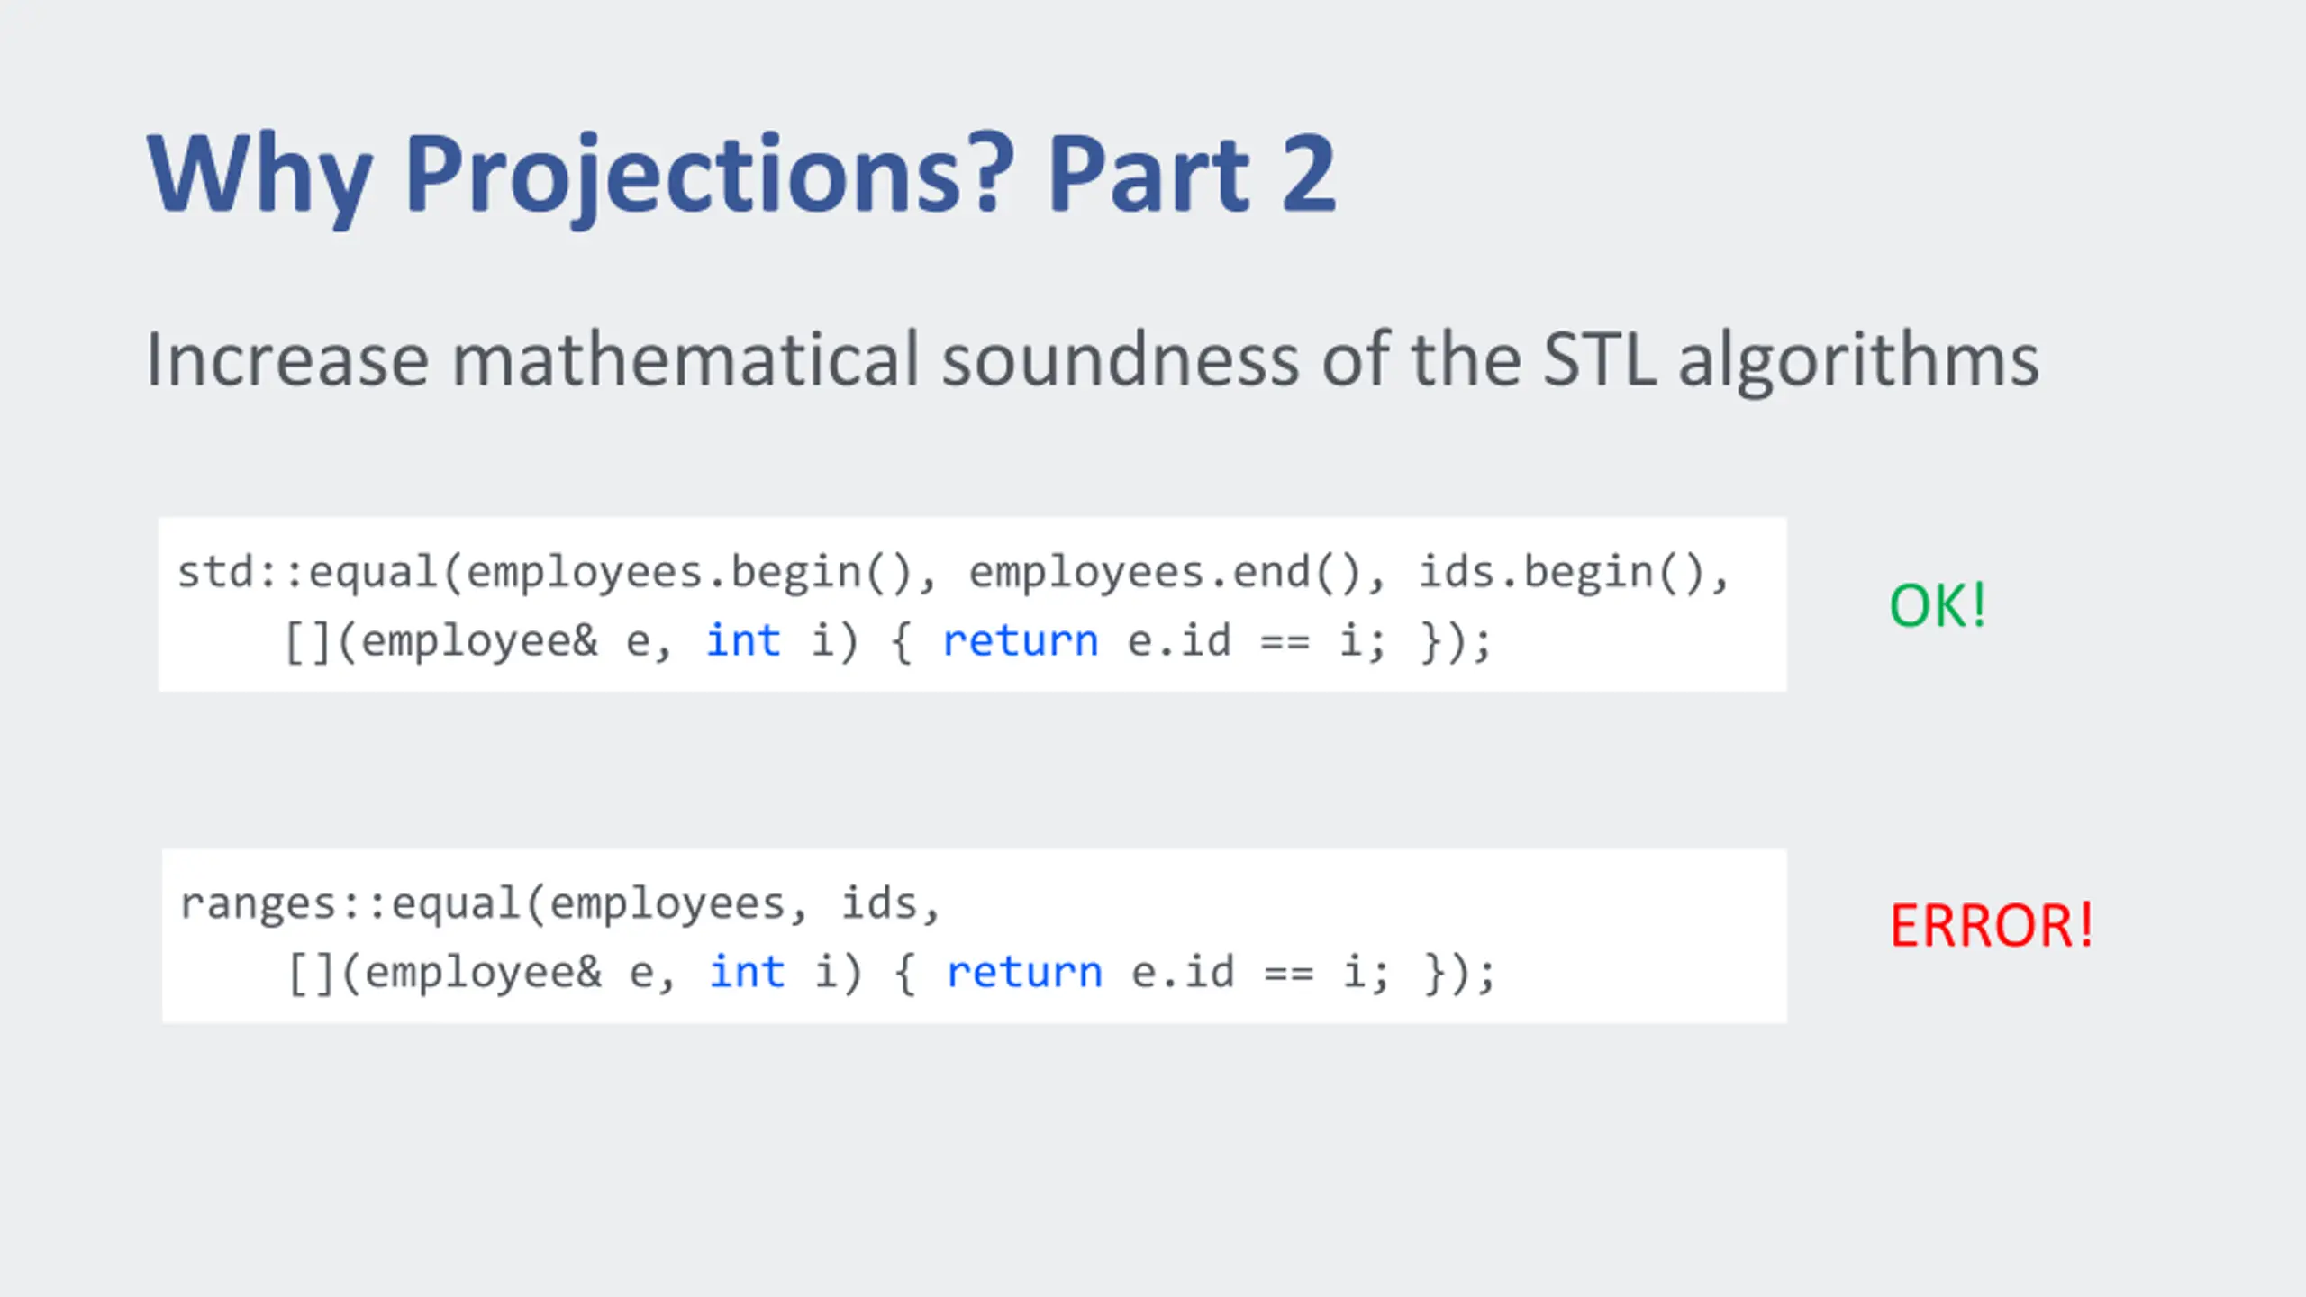
Task: Click the word 'STL' in the subtitle
Action: pos(1600,359)
